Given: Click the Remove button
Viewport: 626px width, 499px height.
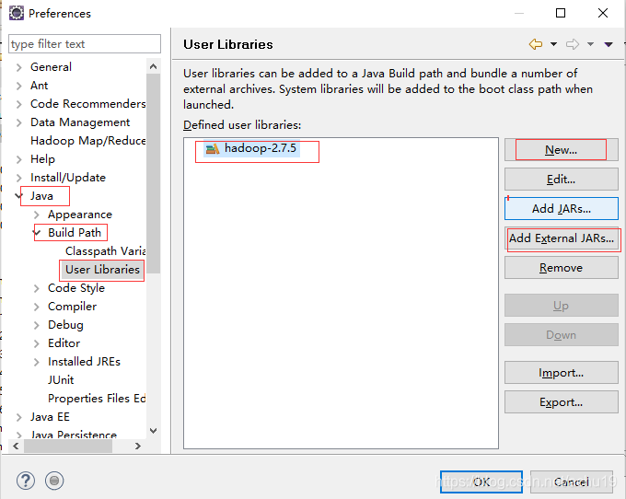Looking at the screenshot, I should tap(562, 268).
